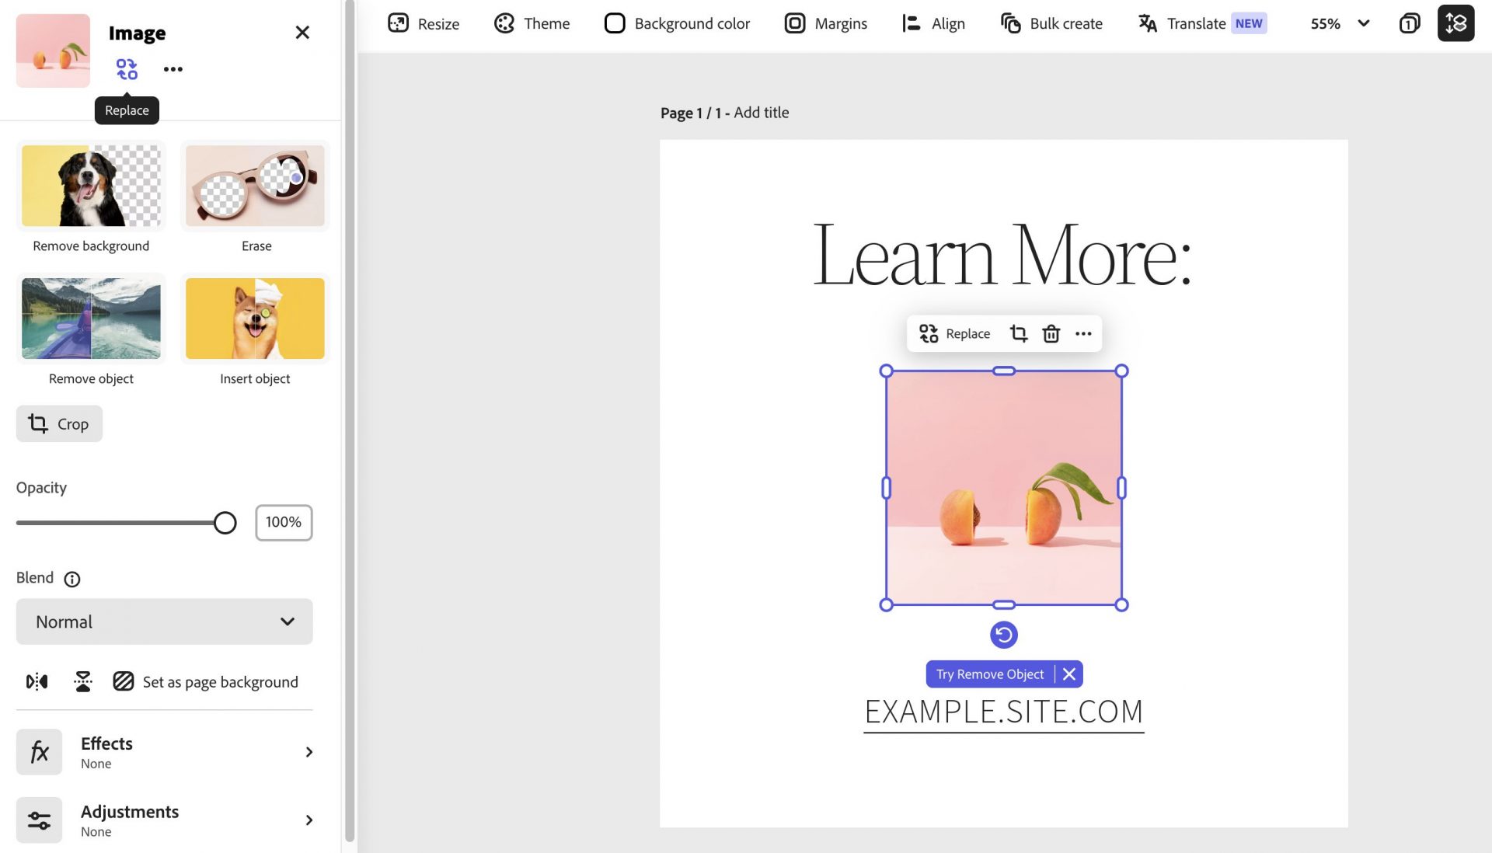Delete the selected image with the trash icon
Image resolution: width=1492 pixels, height=853 pixels.
(x=1051, y=333)
